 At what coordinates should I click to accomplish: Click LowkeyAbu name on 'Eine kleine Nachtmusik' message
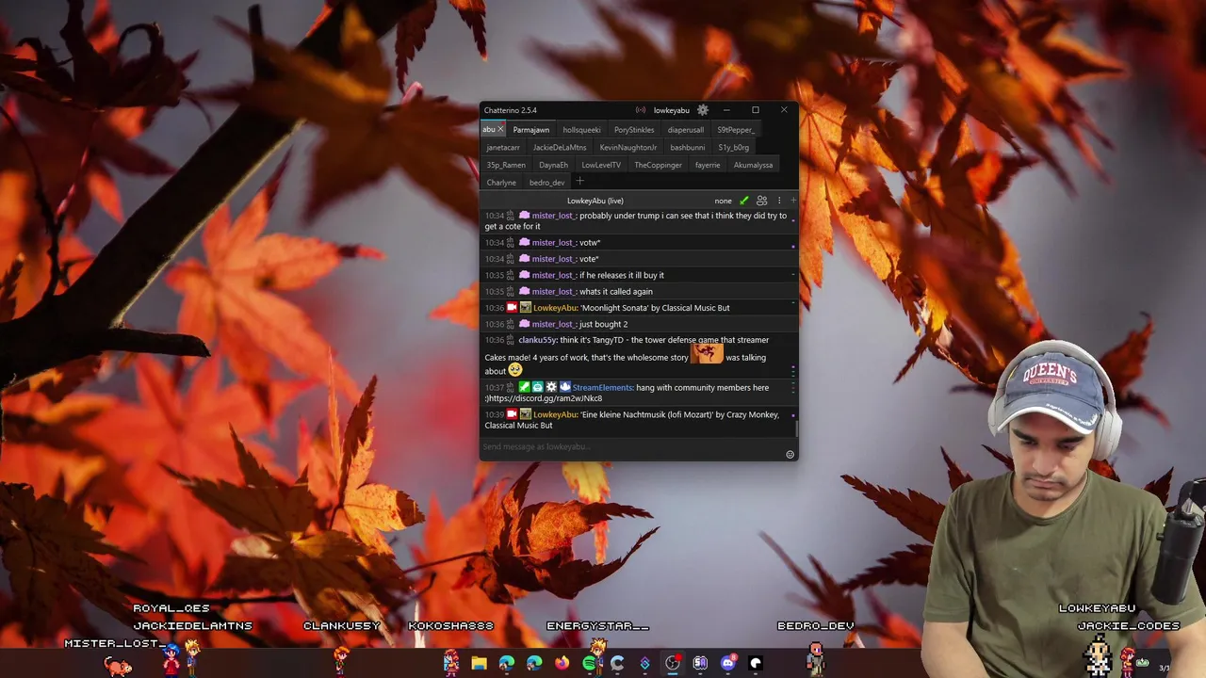pyautogui.click(x=555, y=415)
